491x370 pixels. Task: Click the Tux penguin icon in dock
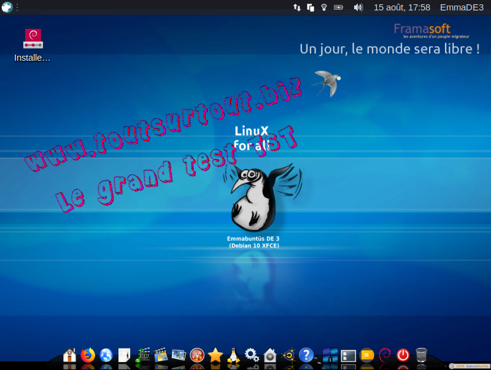click(234, 355)
